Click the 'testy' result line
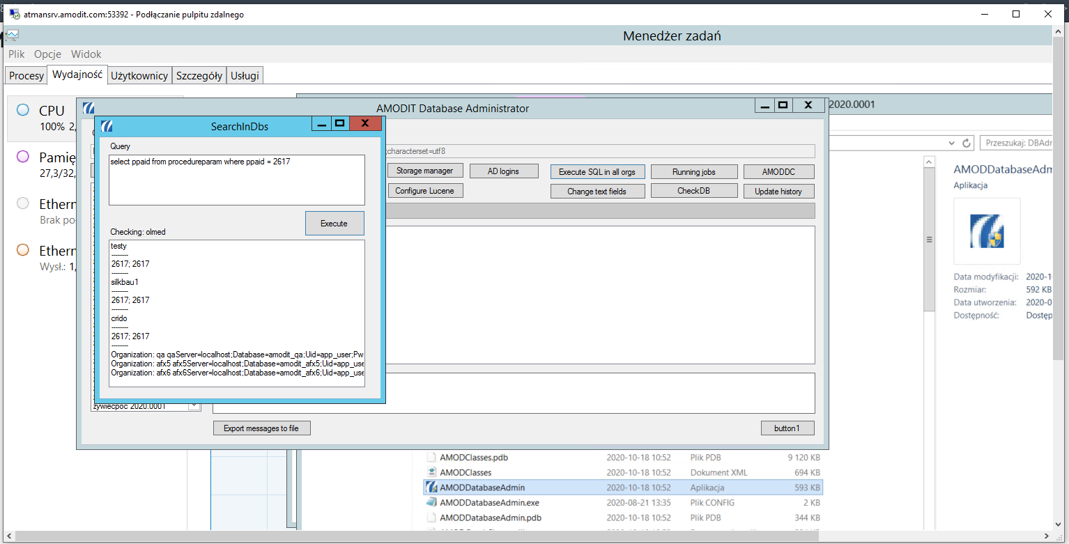The width and height of the screenshot is (1069, 544). pos(119,246)
